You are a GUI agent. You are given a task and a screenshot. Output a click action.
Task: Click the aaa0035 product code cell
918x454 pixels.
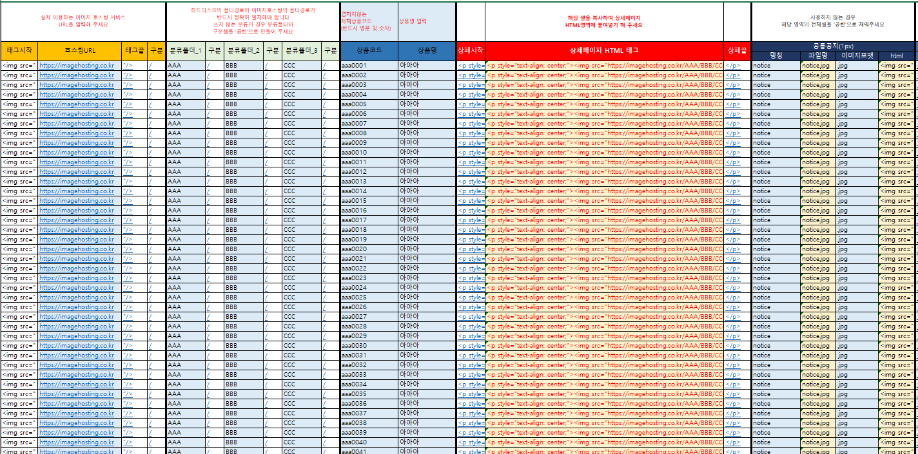(x=369, y=394)
